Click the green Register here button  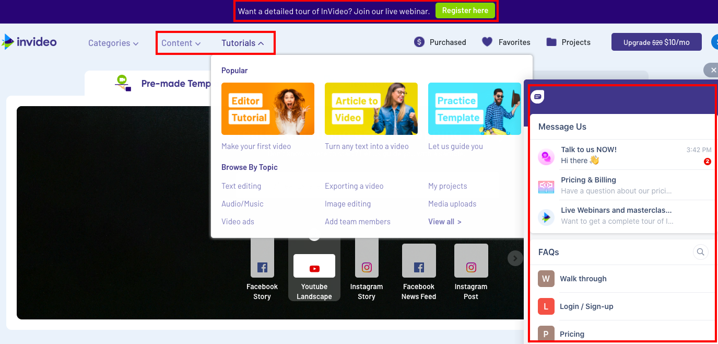pos(465,10)
